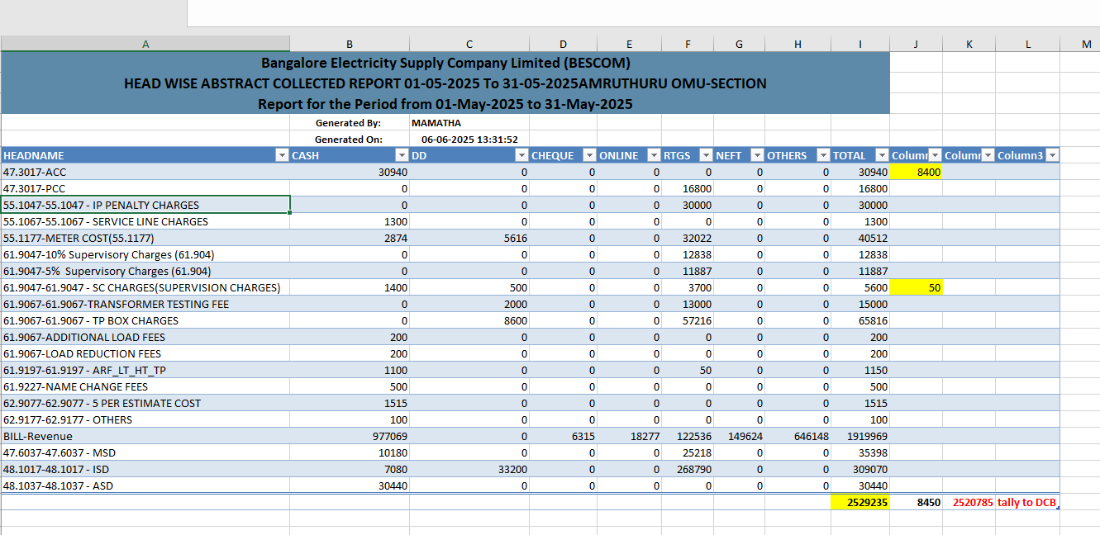Screen dimensions: 1100x535
Task: Select column L by its header letter
Action: click(x=1028, y=44)
